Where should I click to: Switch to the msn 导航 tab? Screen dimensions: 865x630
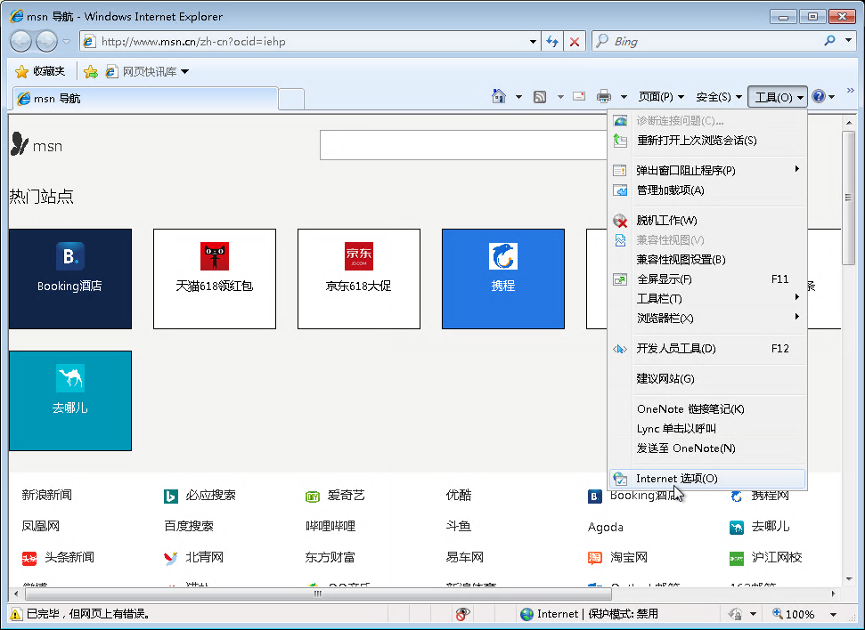click(x=145, y=99)
